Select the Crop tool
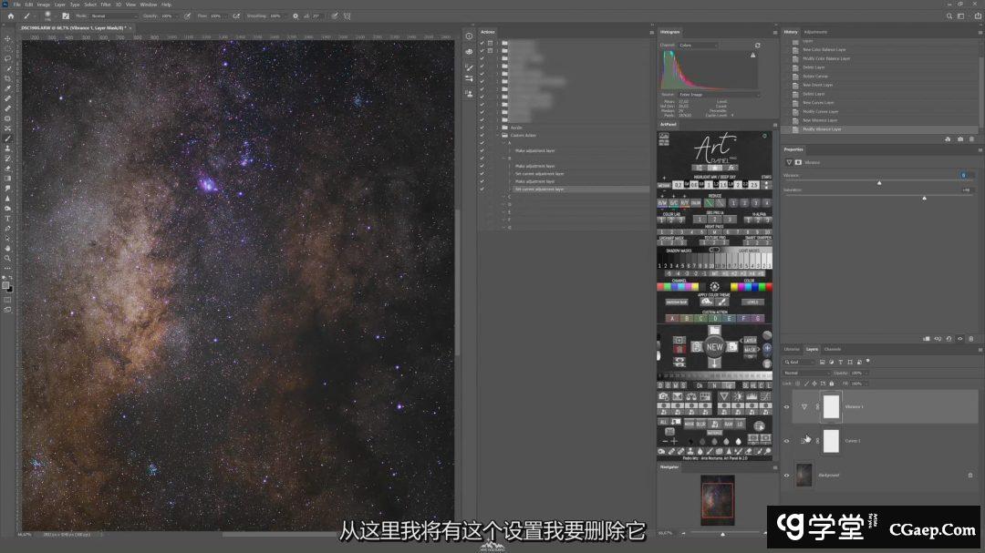 click(x=8, y=78)
